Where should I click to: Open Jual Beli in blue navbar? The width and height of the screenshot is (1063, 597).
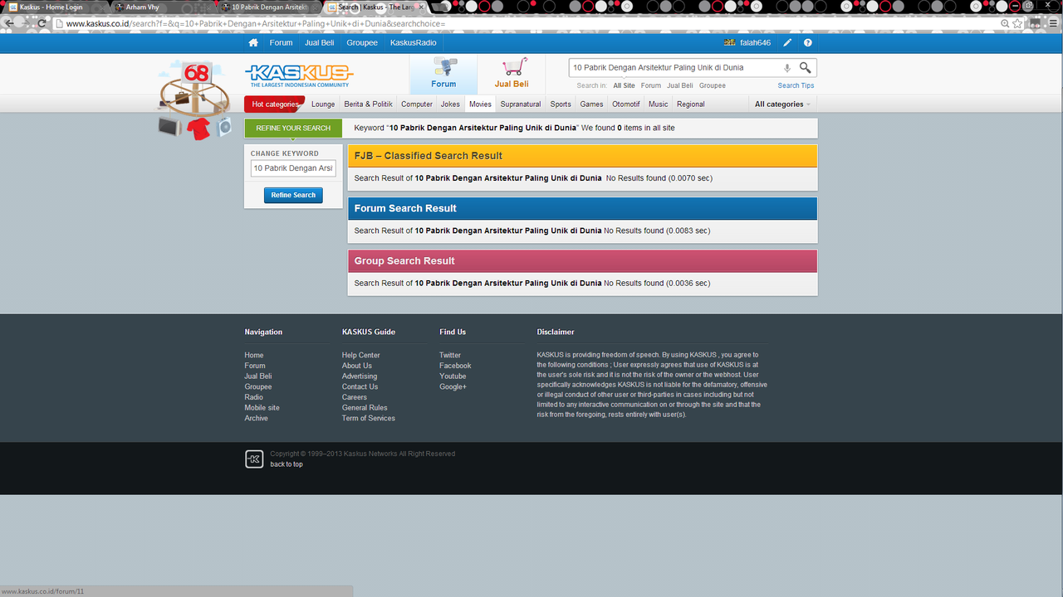(320, 43)
